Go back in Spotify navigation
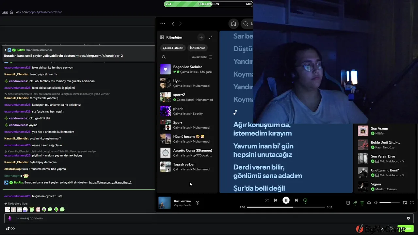The height and width of the screenshot is (235, 418). pyautogui.click(x=173, y=23)
